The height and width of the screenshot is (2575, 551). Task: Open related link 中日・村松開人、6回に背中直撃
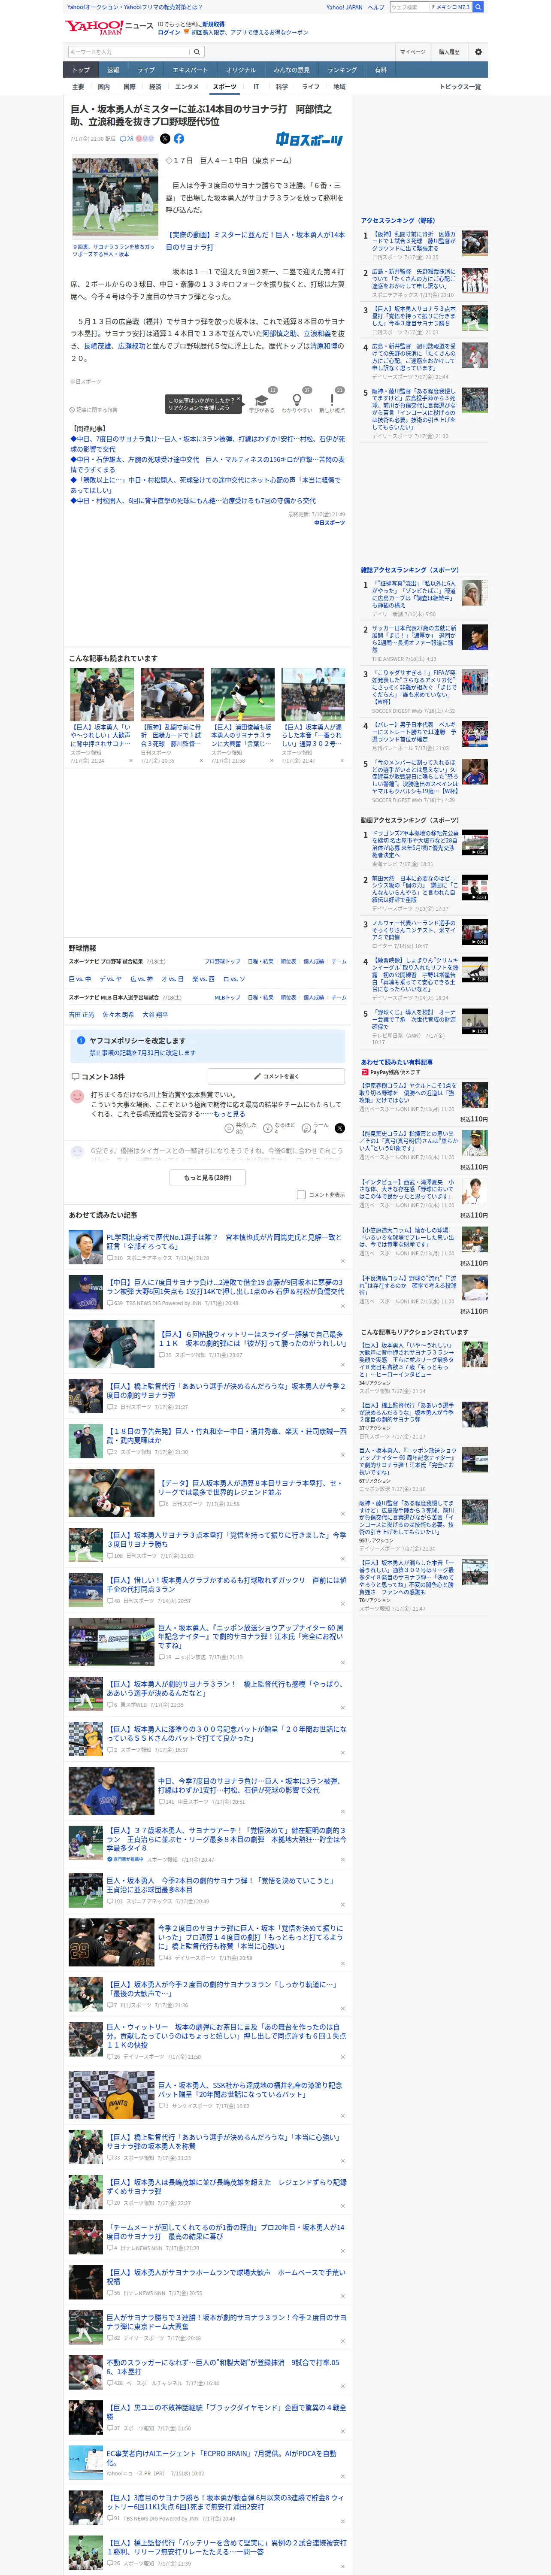point(193,501)
